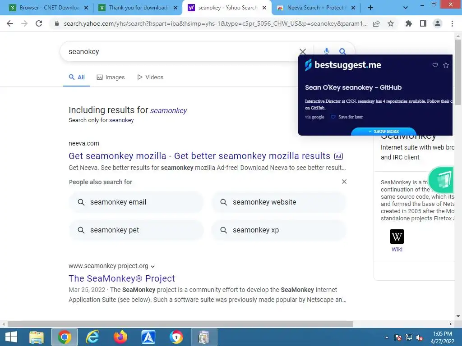The height and width of the screenshot is (346, 462).
Task: Go forward to the next page
Action: coord(24,23)
